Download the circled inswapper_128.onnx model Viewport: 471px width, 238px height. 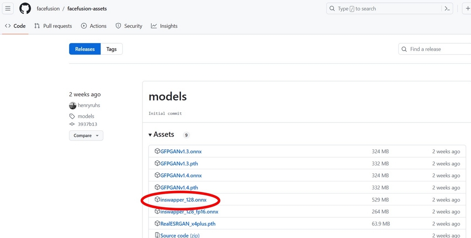click(183, 200)
